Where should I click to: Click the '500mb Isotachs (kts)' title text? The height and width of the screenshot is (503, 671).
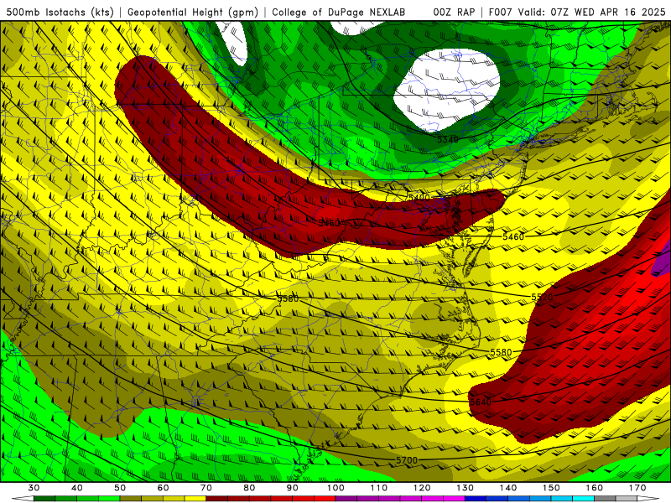click(x=60, y=12)
